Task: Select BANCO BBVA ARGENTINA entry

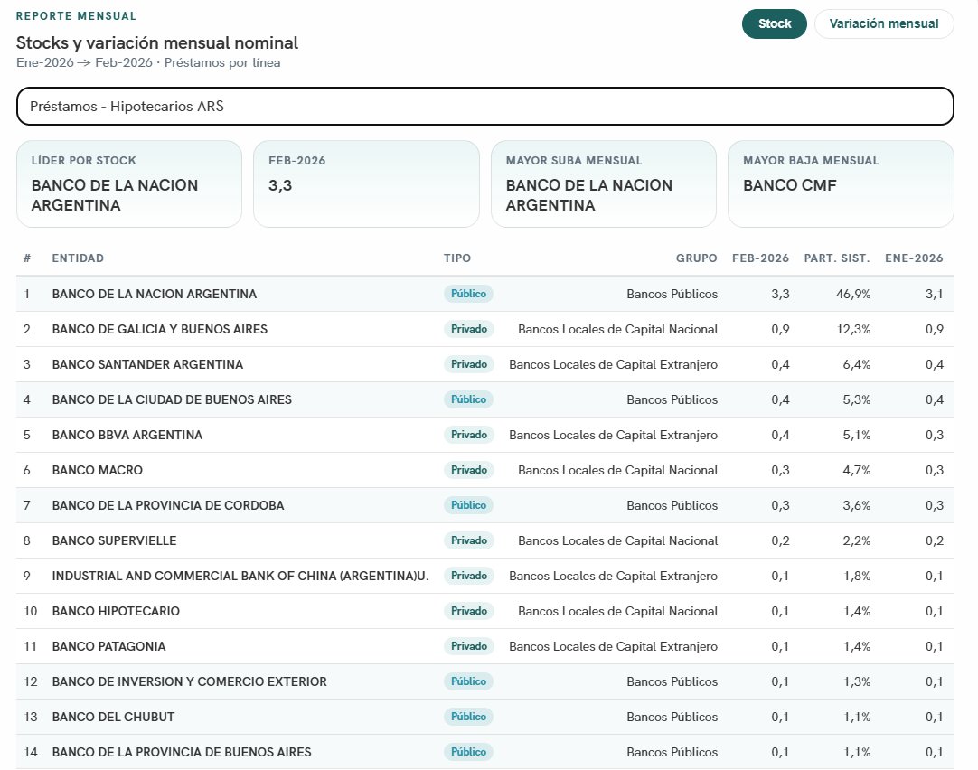Action: click(x=127, y=435)
